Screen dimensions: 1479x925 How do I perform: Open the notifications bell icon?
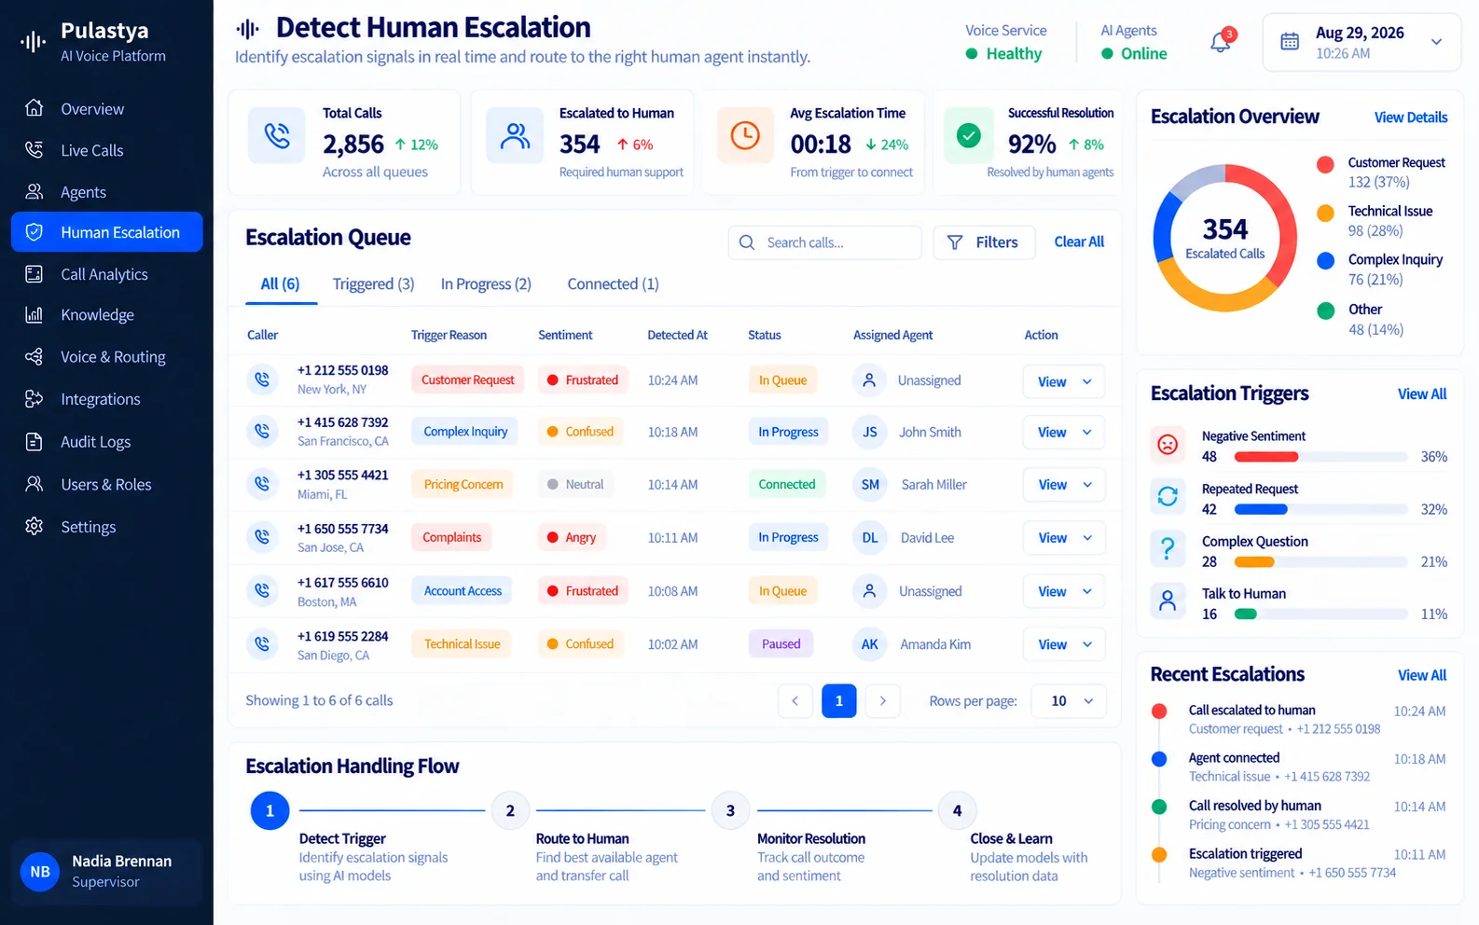(x=1221, y=42)
